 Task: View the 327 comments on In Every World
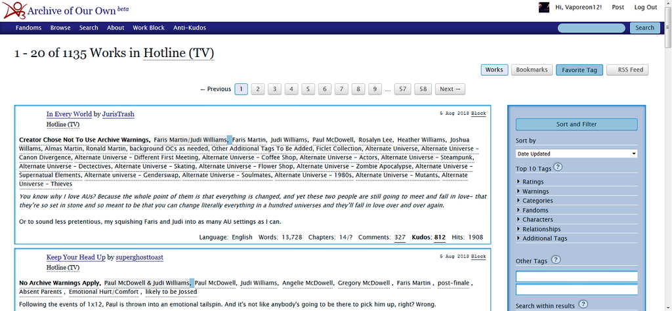(400, 237)
